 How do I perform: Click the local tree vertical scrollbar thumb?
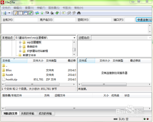74,50
